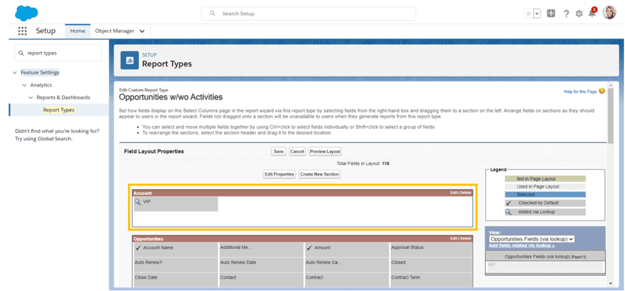Switch to the Home tab
Image resolution: width=625 pixels, height=291 pixels.
point(78,31)
